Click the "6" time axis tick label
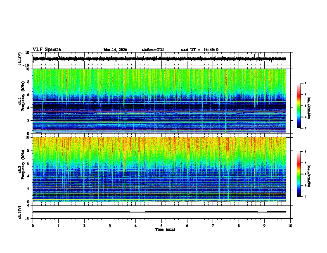 pyautogui.click(x=187, y=226)
